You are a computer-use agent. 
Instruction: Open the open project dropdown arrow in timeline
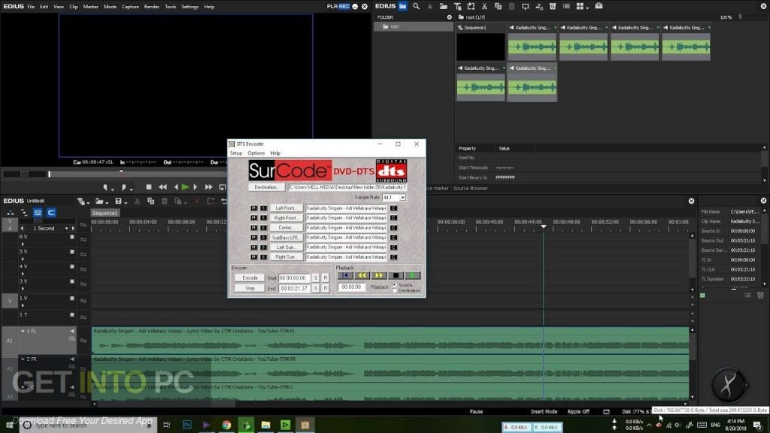[x=108, y=202]
